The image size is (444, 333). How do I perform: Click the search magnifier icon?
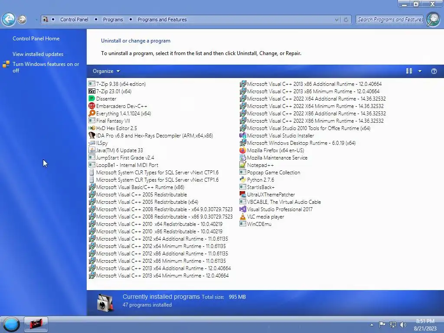[x=433, y=20]
